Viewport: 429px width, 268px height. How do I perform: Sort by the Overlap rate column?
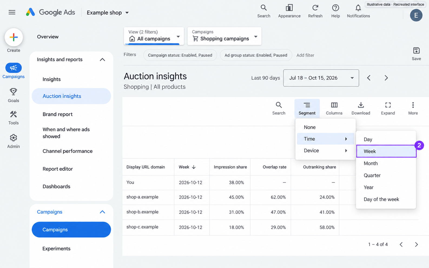(274, 167)
